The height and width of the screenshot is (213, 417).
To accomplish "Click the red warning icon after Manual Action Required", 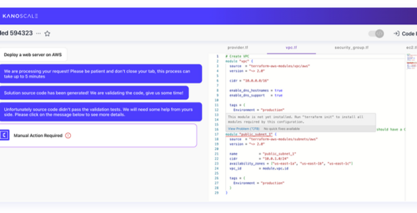I will [x=68, y=135].
